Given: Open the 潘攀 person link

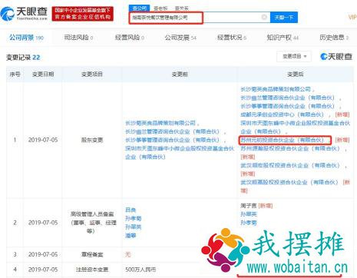Looking at the screenshot, I should coord(131,235).
